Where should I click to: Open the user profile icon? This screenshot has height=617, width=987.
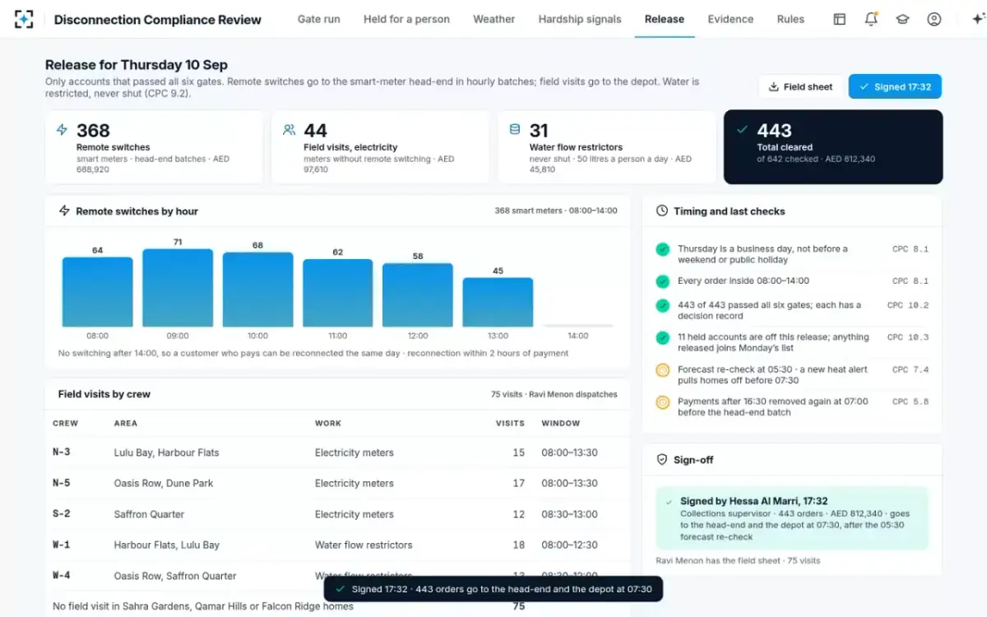(x=934, y=19)
